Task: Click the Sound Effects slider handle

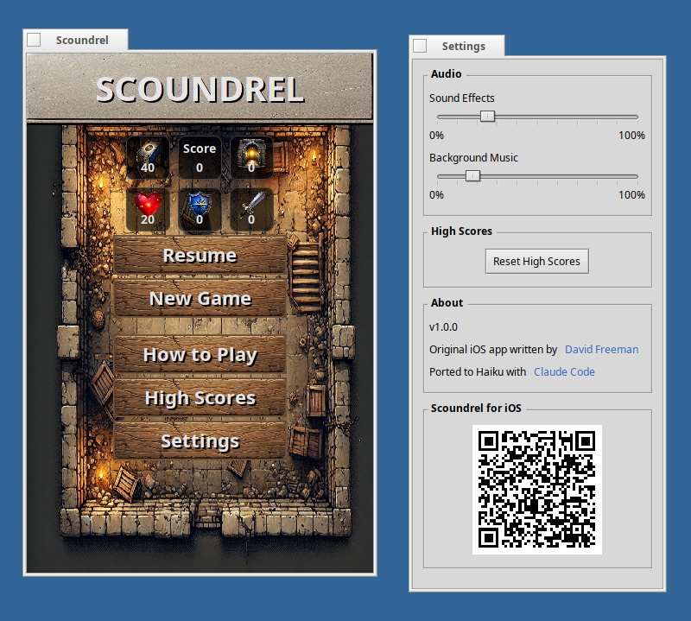Action: point(487,116)
